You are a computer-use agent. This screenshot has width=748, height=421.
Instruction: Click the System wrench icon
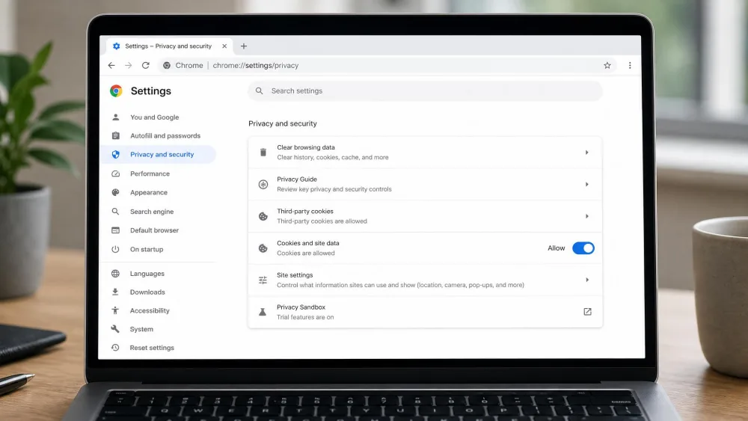(115, 329)
